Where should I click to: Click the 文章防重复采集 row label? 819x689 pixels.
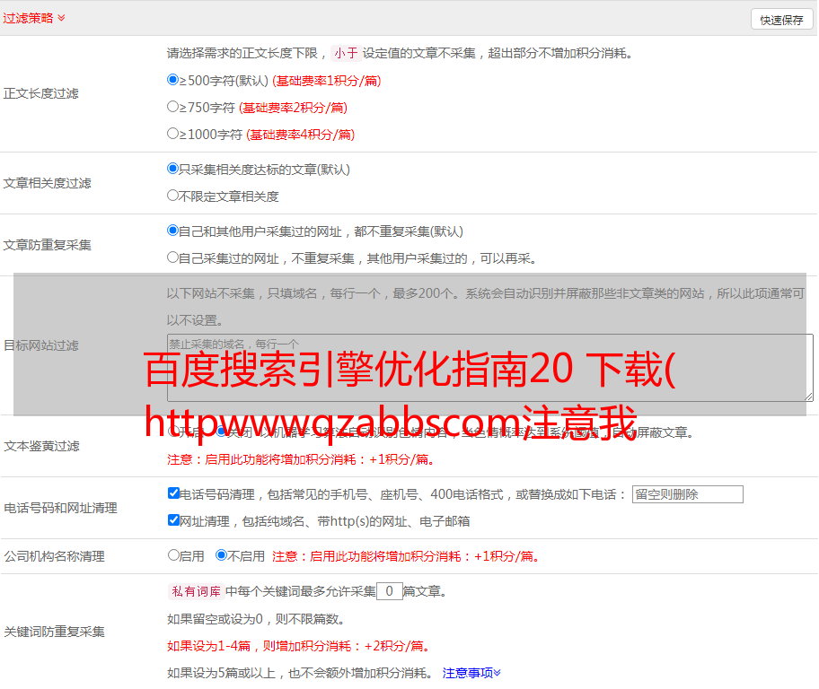click(x=47, y=245)
